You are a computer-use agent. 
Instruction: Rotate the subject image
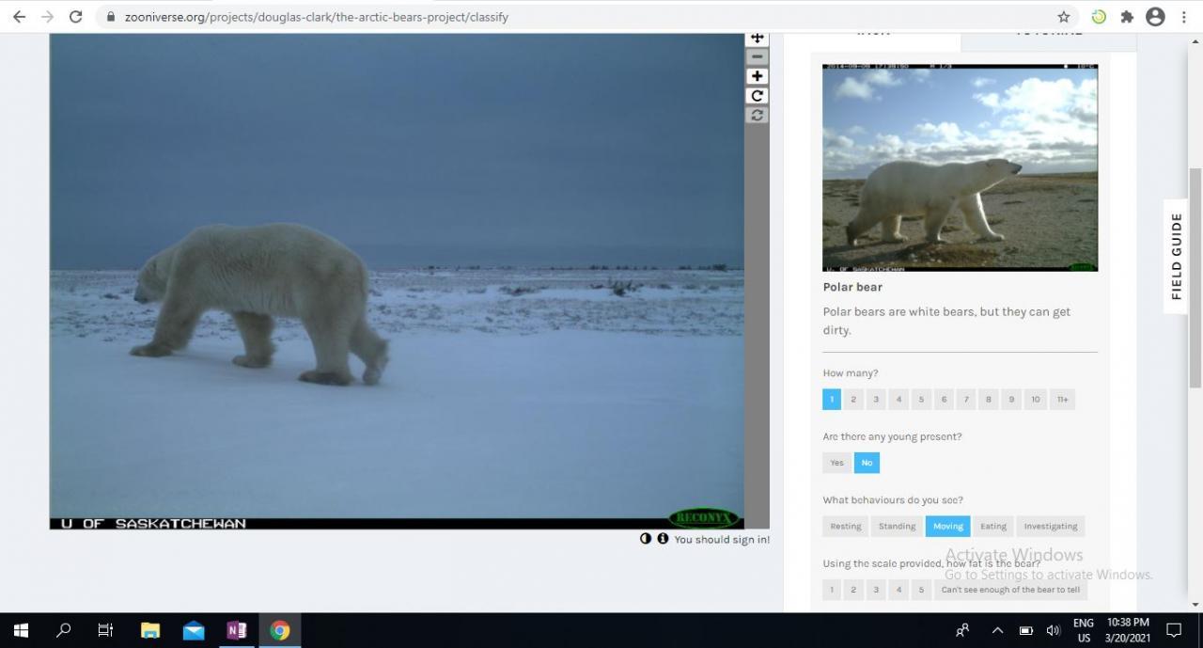click(757, 96)
